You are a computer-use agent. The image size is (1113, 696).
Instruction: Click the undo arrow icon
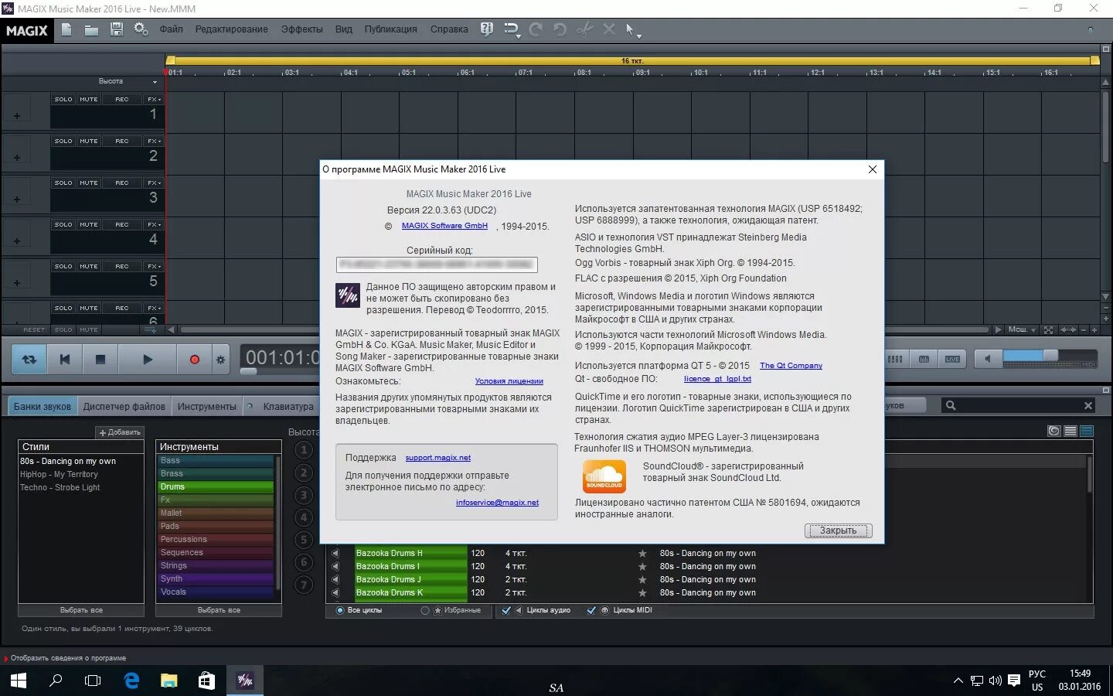click(560, 29)
